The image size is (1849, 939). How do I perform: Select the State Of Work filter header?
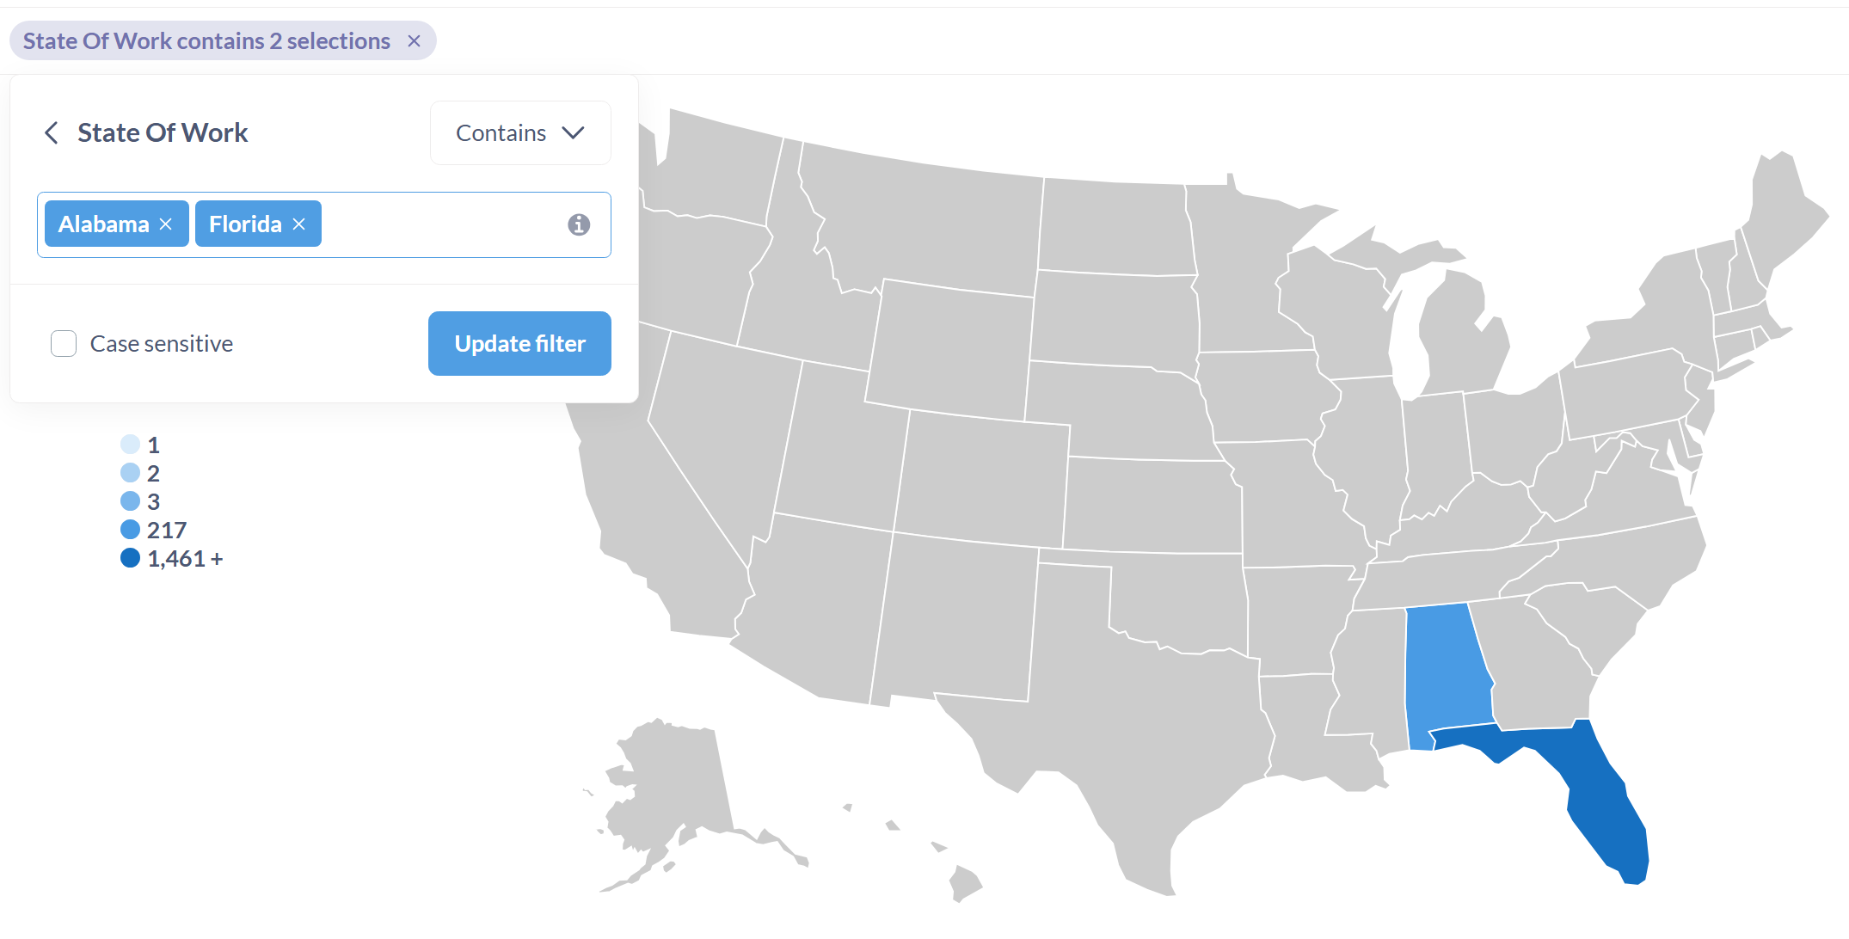(163, 132)
